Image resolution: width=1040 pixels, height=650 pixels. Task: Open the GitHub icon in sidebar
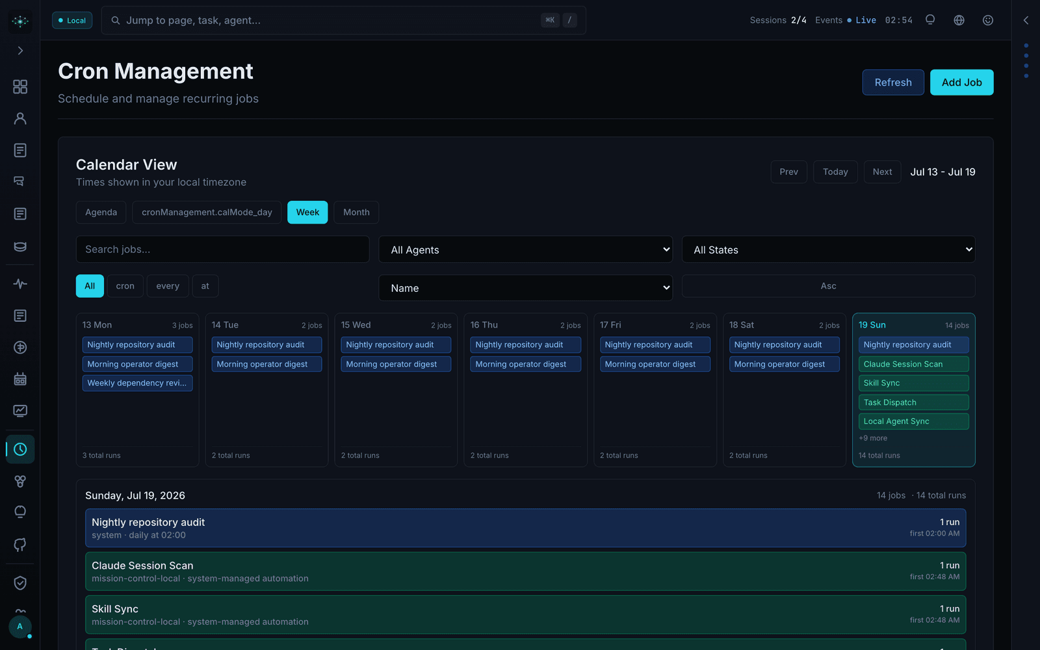(x=20, y=545)
